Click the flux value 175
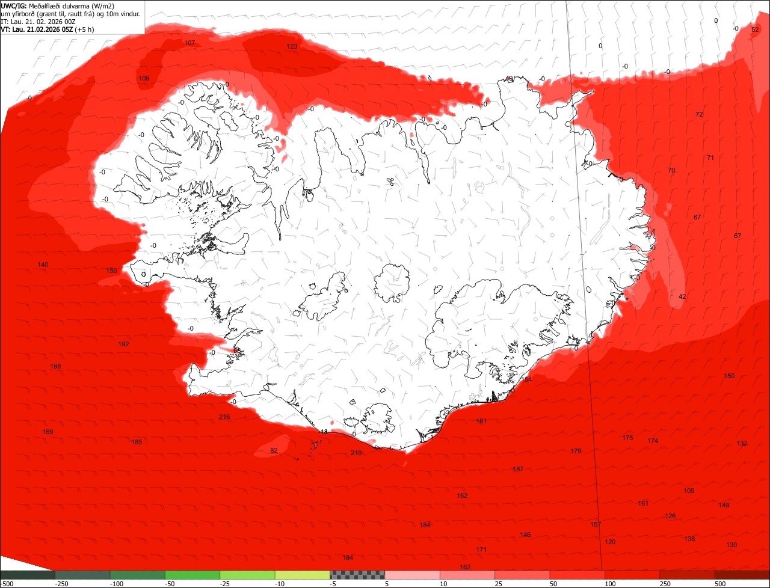 tap(627, 438)
